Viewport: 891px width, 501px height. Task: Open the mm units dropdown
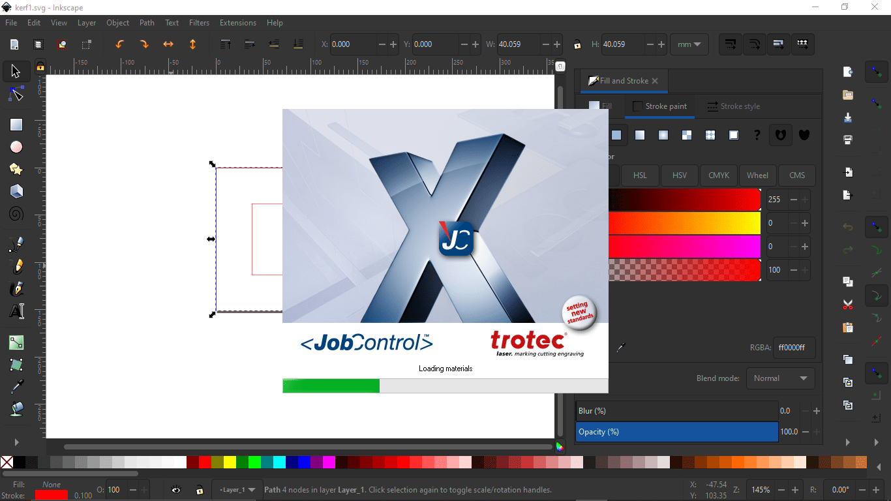pos(690,44)
